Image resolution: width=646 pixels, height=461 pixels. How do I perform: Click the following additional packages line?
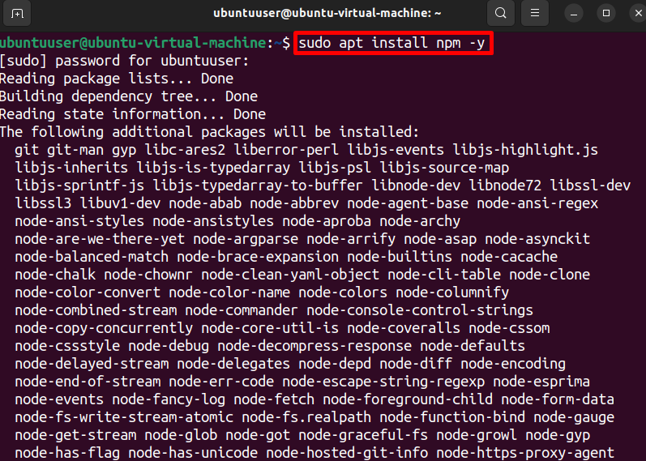pos(209,132)
